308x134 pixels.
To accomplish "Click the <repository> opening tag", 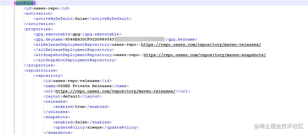I will point(48,76).
